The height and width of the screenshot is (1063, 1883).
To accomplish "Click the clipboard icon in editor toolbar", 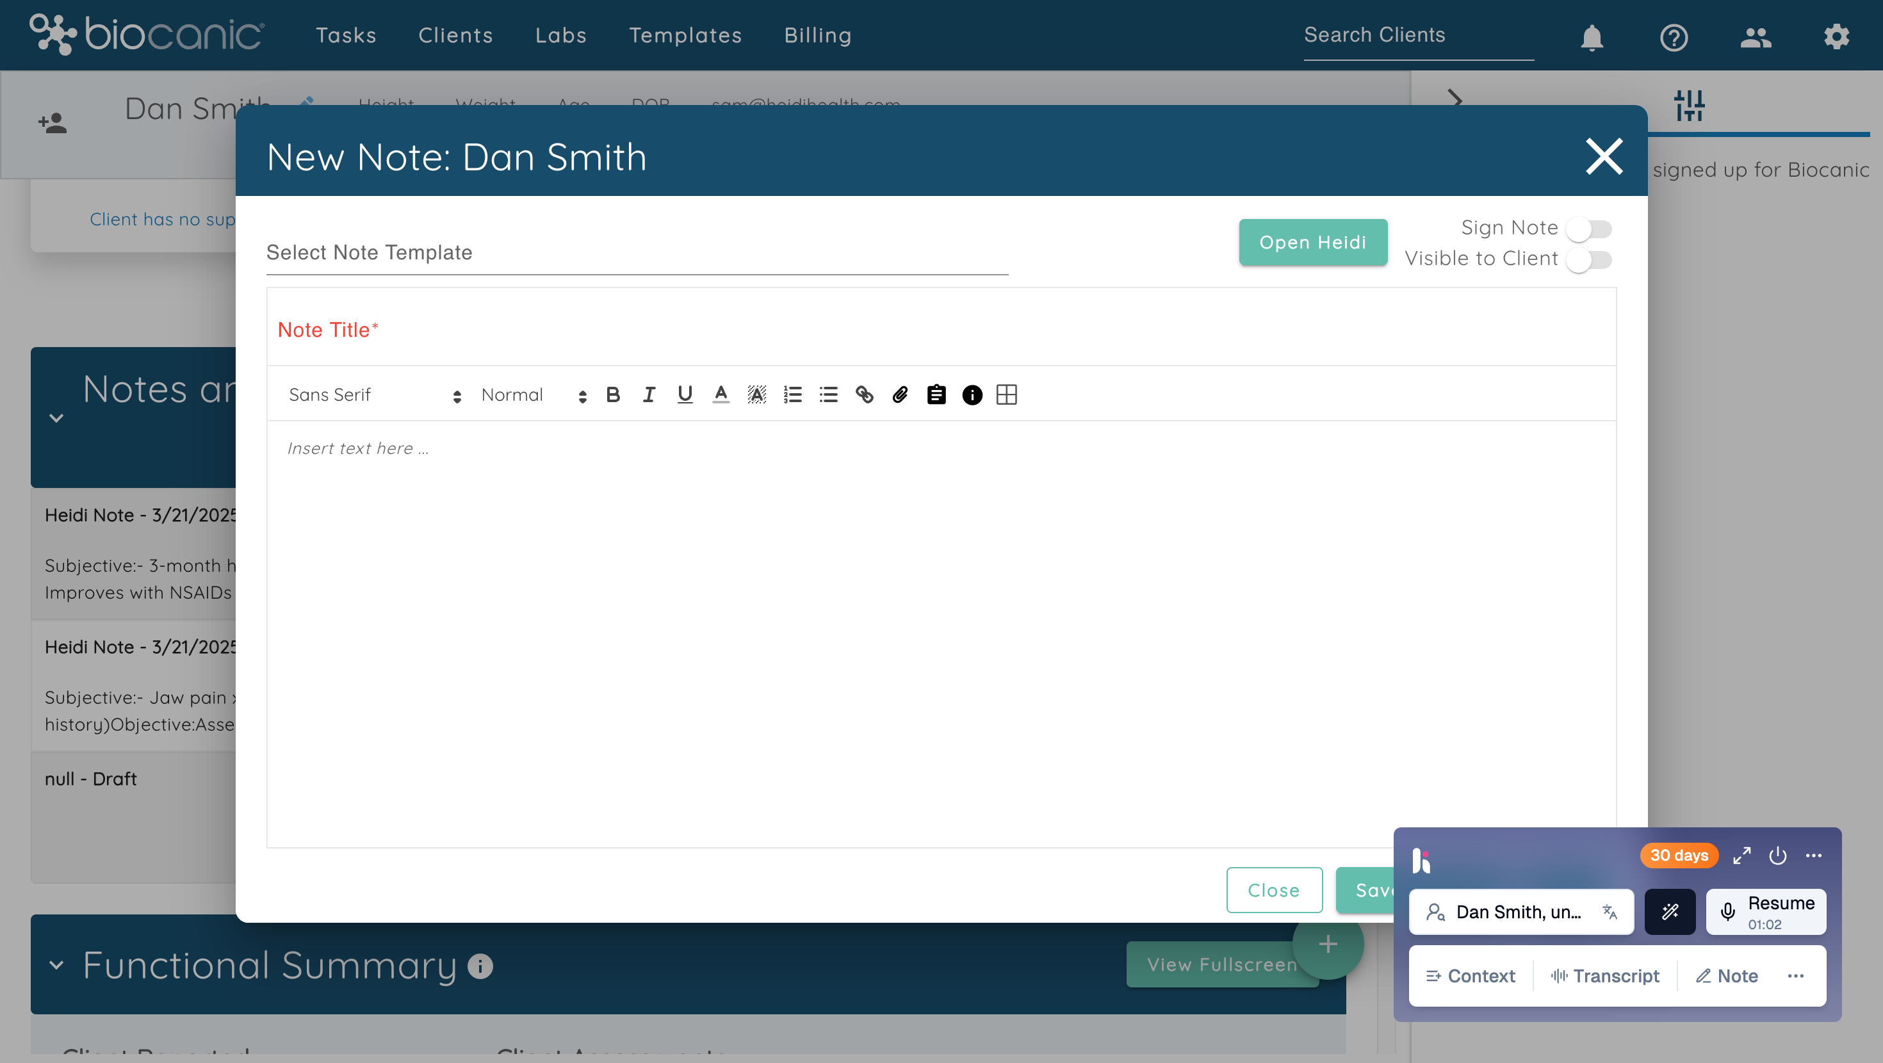I will pyautogui.click(x=936, y=395).
